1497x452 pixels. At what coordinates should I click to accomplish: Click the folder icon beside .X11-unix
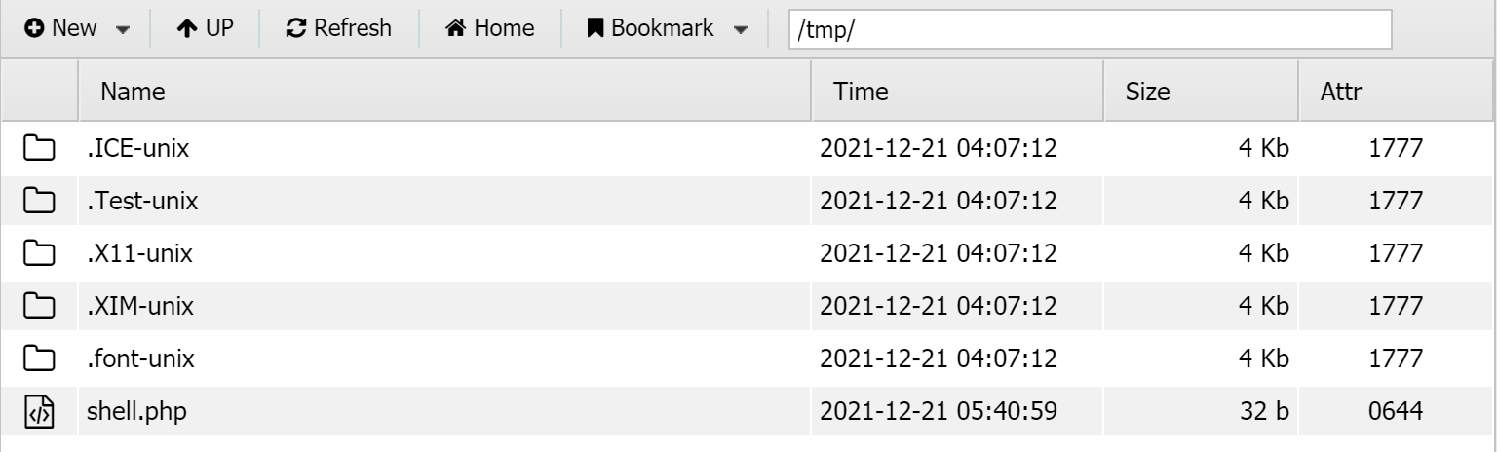[39, 254]
